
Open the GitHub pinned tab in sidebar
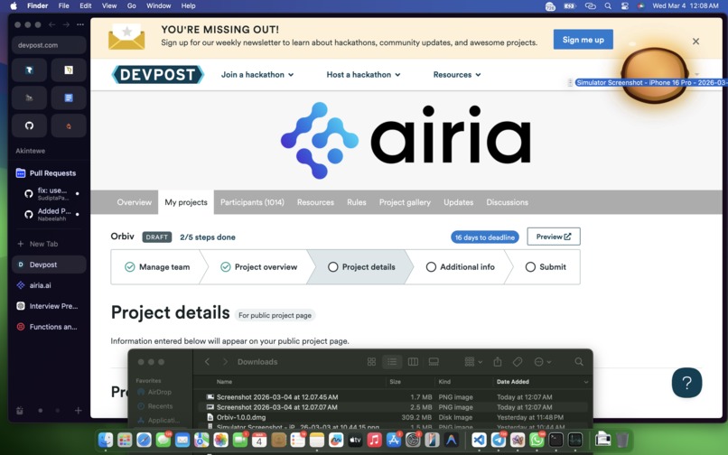29,125
